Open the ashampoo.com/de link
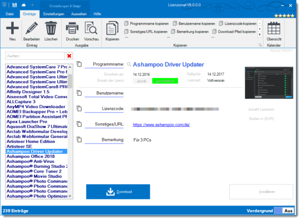The width and height of the screenshot is (301, 220). pyautogui.click(x=161, y=125)
